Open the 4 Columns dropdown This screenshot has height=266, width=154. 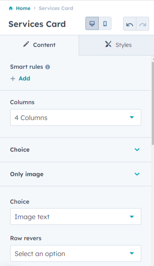click(x=76, y=118)
